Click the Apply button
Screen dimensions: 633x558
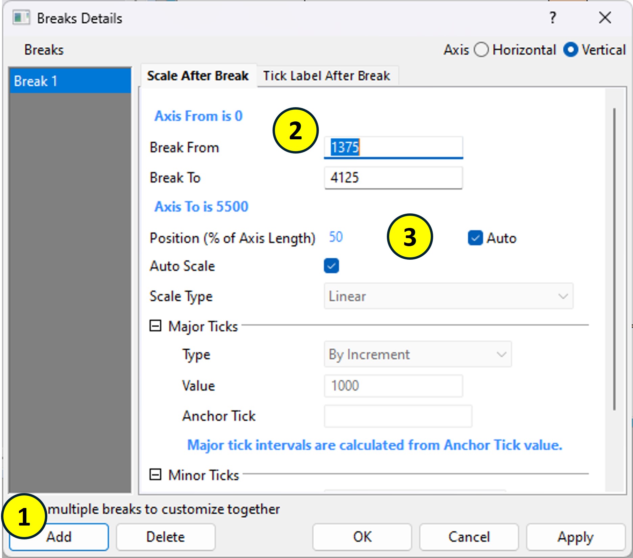pos(576,537)
